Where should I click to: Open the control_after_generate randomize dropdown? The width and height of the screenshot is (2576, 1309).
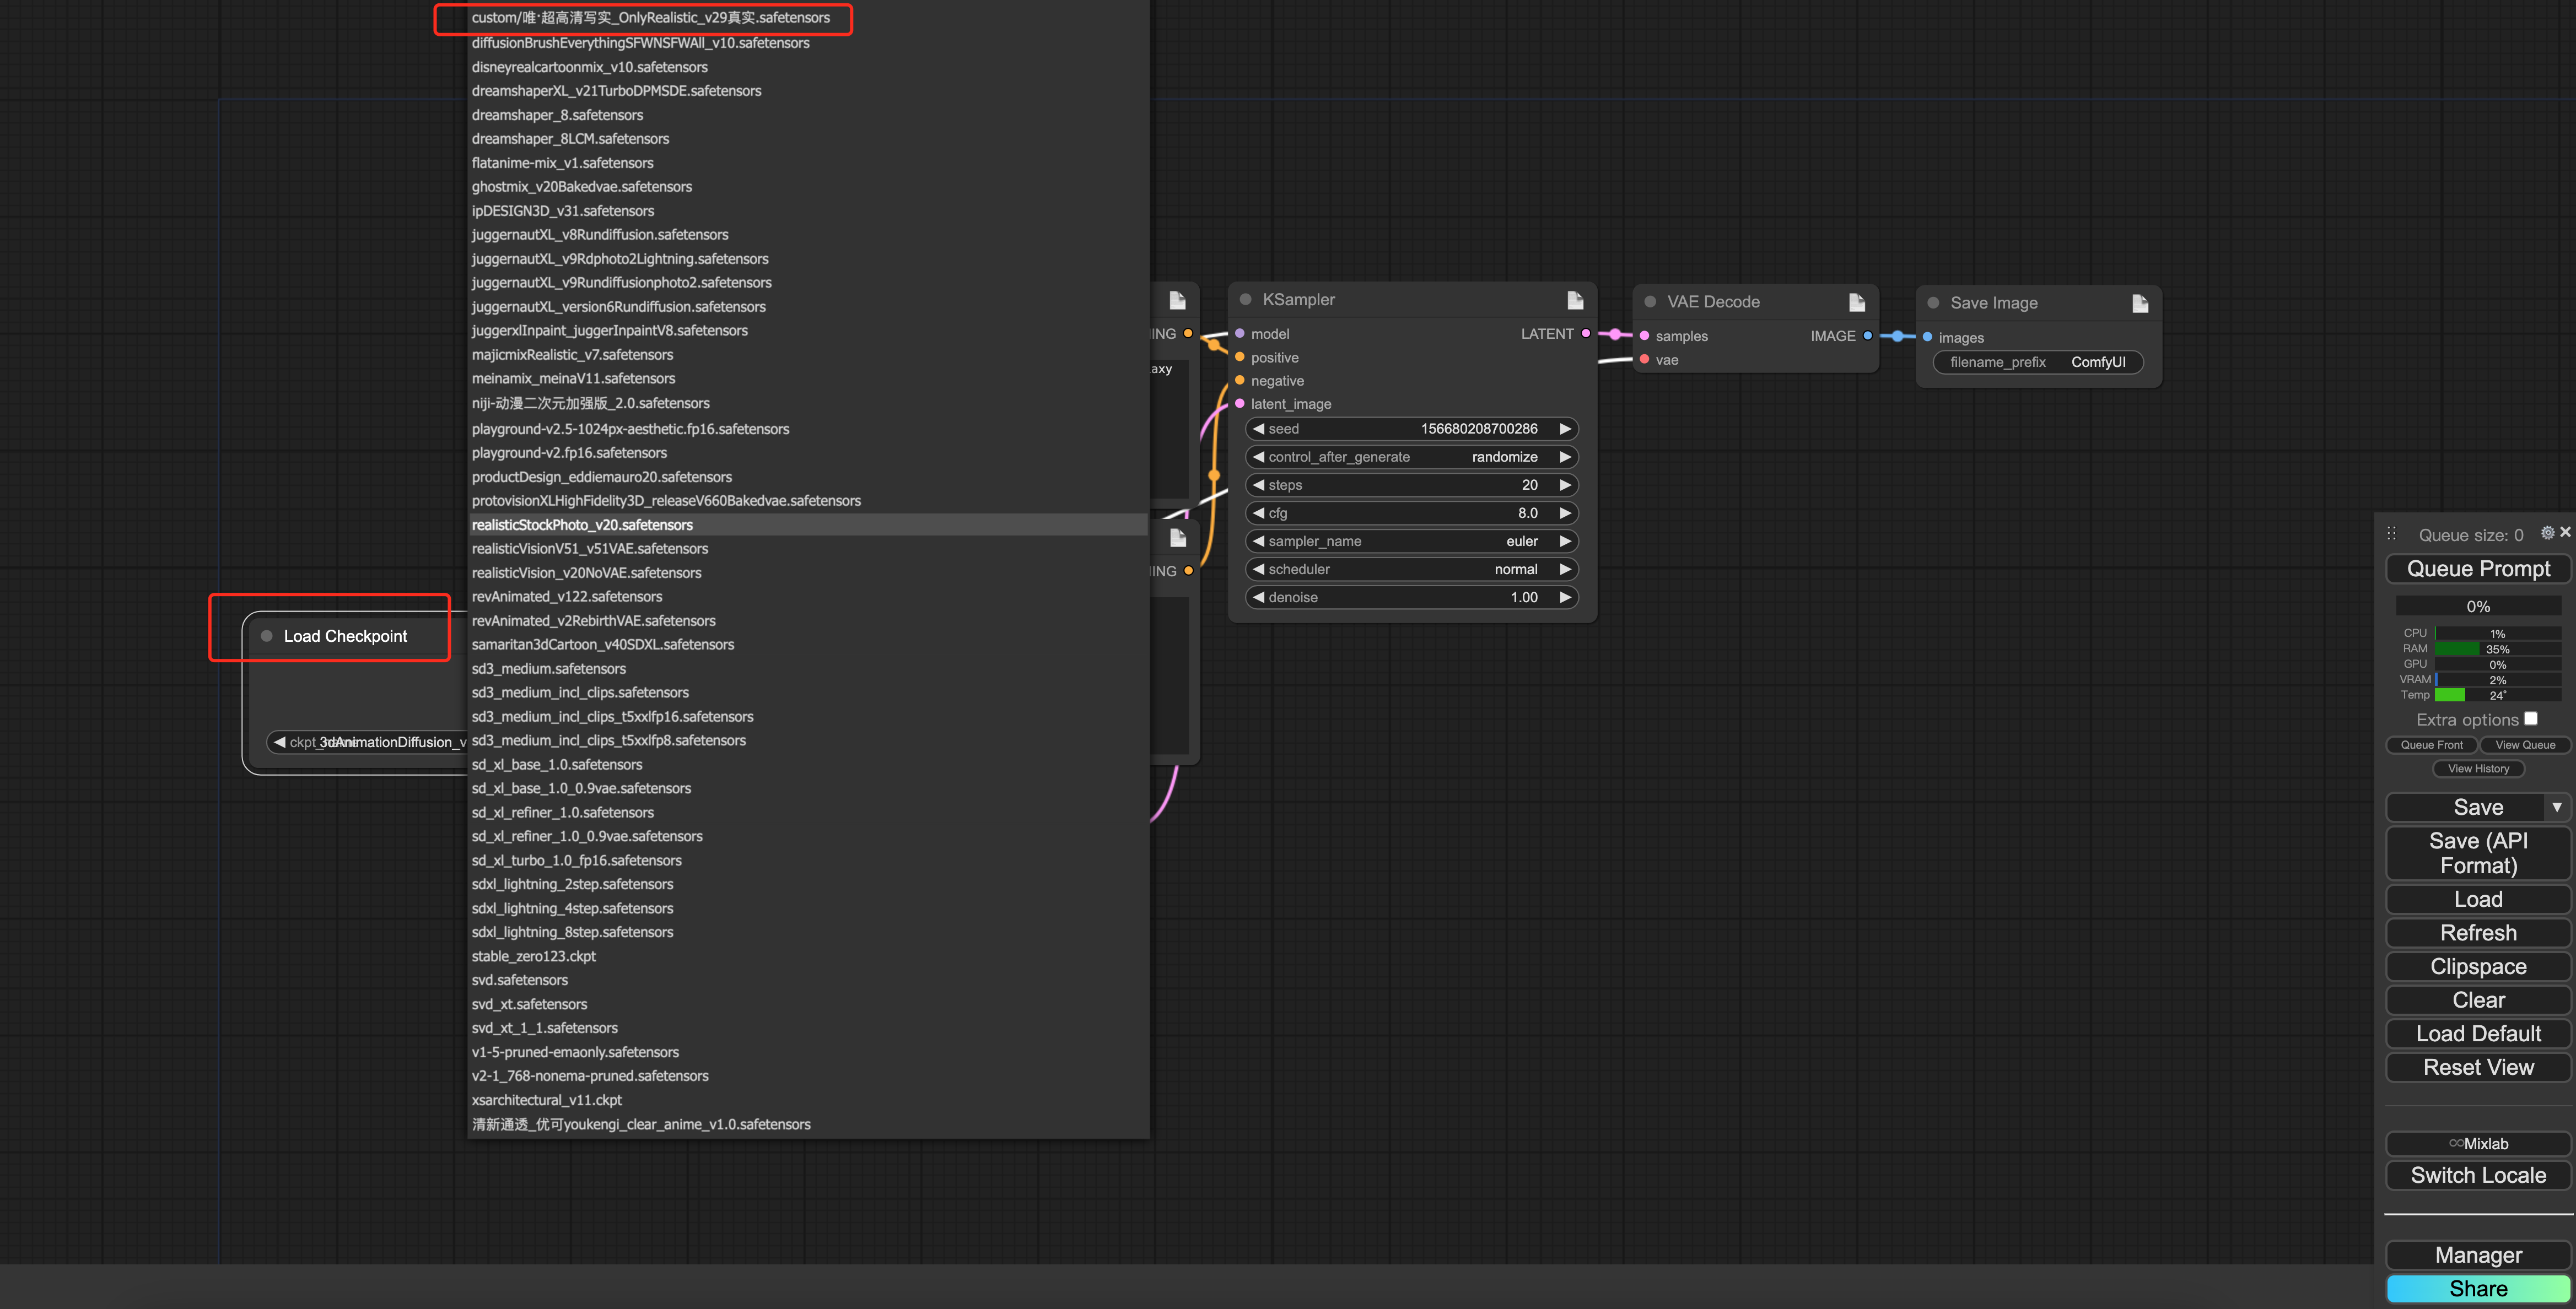click(x=1412, y=457)
